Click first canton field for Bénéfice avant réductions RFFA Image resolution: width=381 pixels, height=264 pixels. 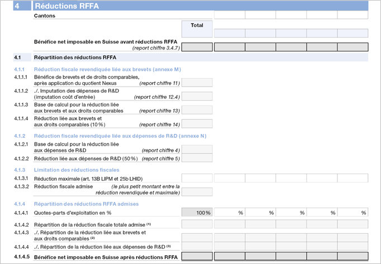pyautogui.click(x=230, y=47)
